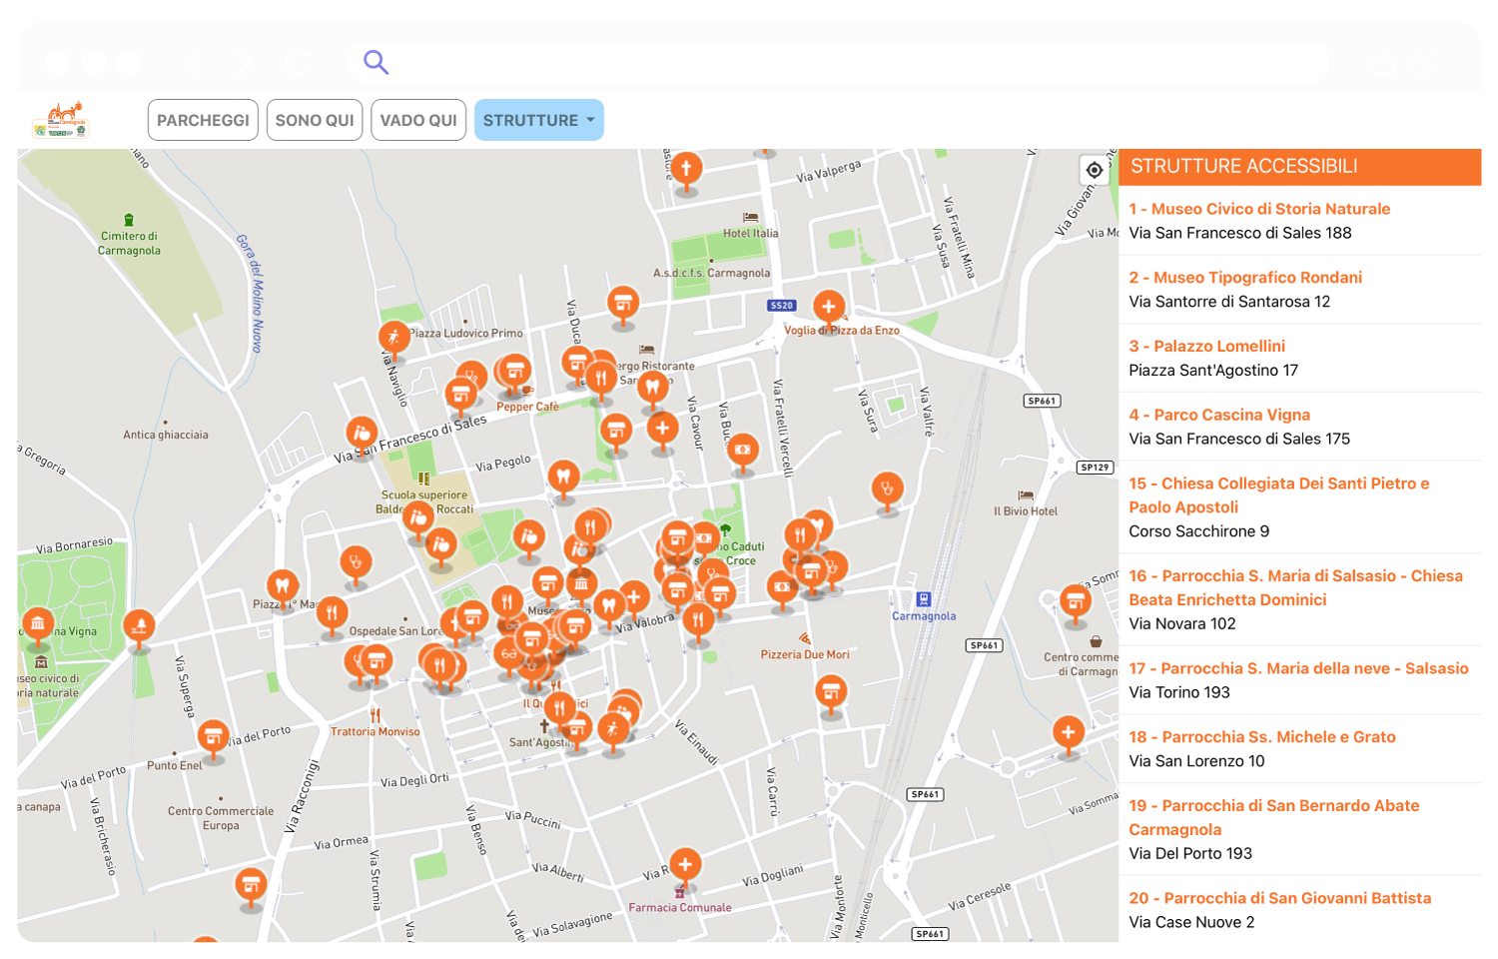Click the Pizzeria Due Mori map label

click(805, 655)
